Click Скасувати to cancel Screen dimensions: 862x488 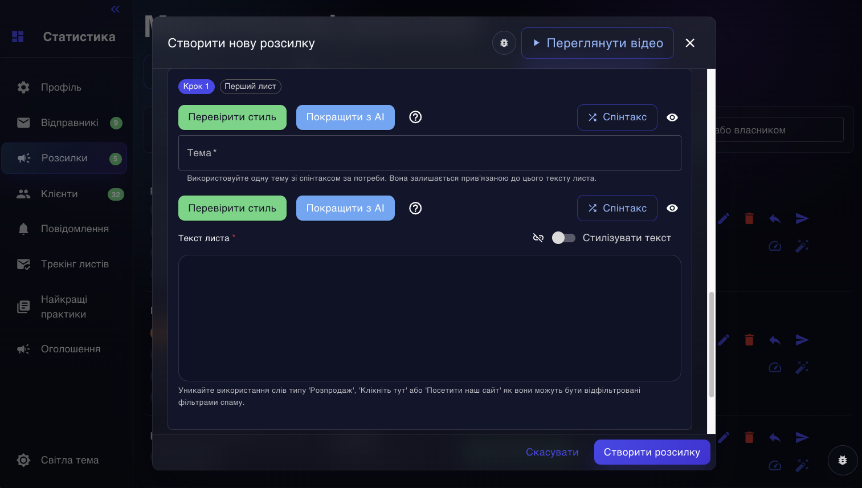(552, 452)
